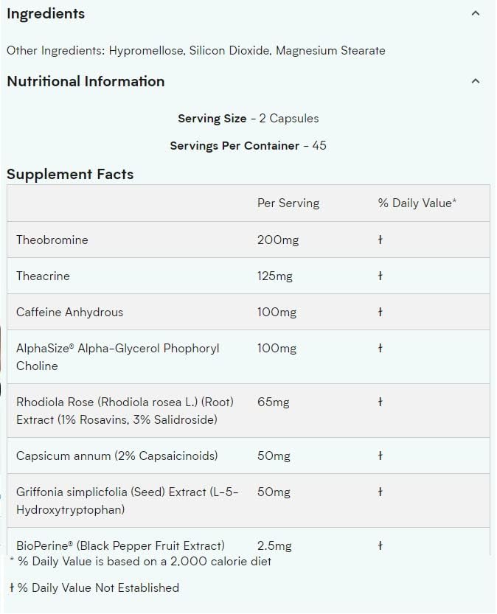Click the 200mg amount for Theobromine
Viewport: 497px width, 614px height.
point(278,240)
